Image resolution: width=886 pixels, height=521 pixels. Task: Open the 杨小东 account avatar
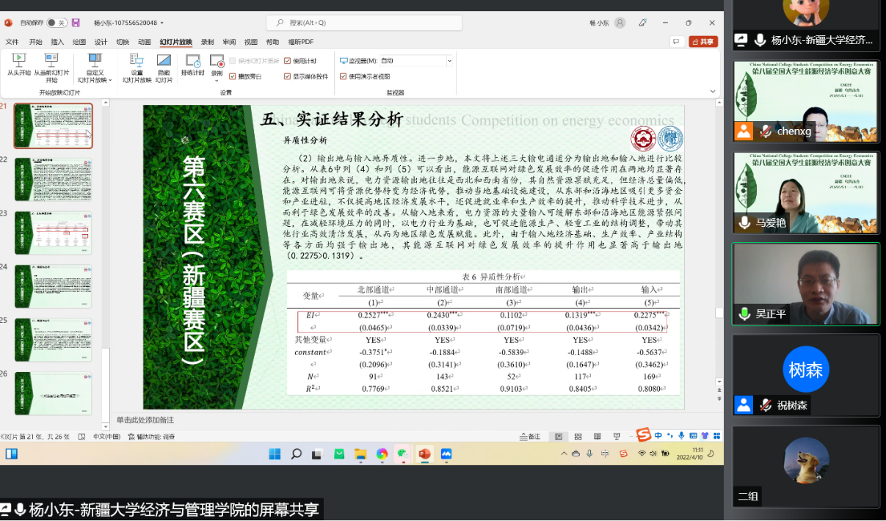tap(620, 23)
